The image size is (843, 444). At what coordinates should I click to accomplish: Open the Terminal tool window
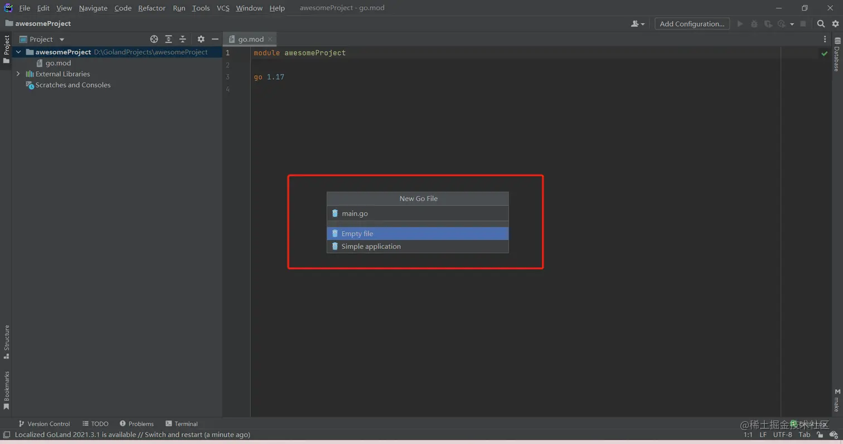click(x=181, y=424)
